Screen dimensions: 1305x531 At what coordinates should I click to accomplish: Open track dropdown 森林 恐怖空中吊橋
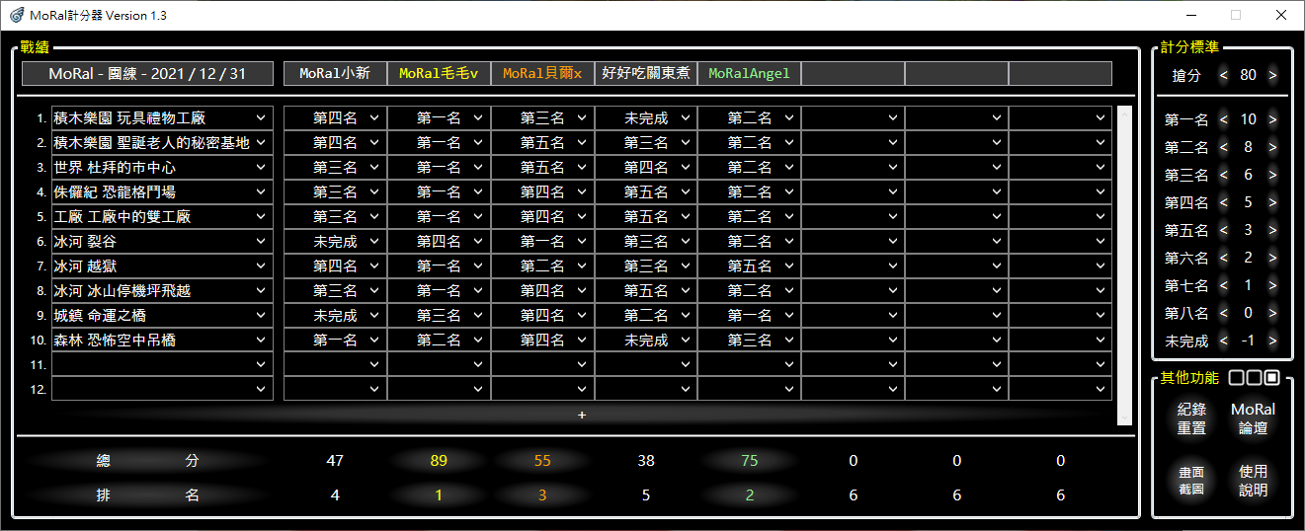tap(162, 340)
